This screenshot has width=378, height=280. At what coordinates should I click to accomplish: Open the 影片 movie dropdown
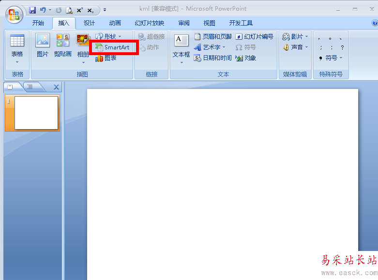point(295,37)
